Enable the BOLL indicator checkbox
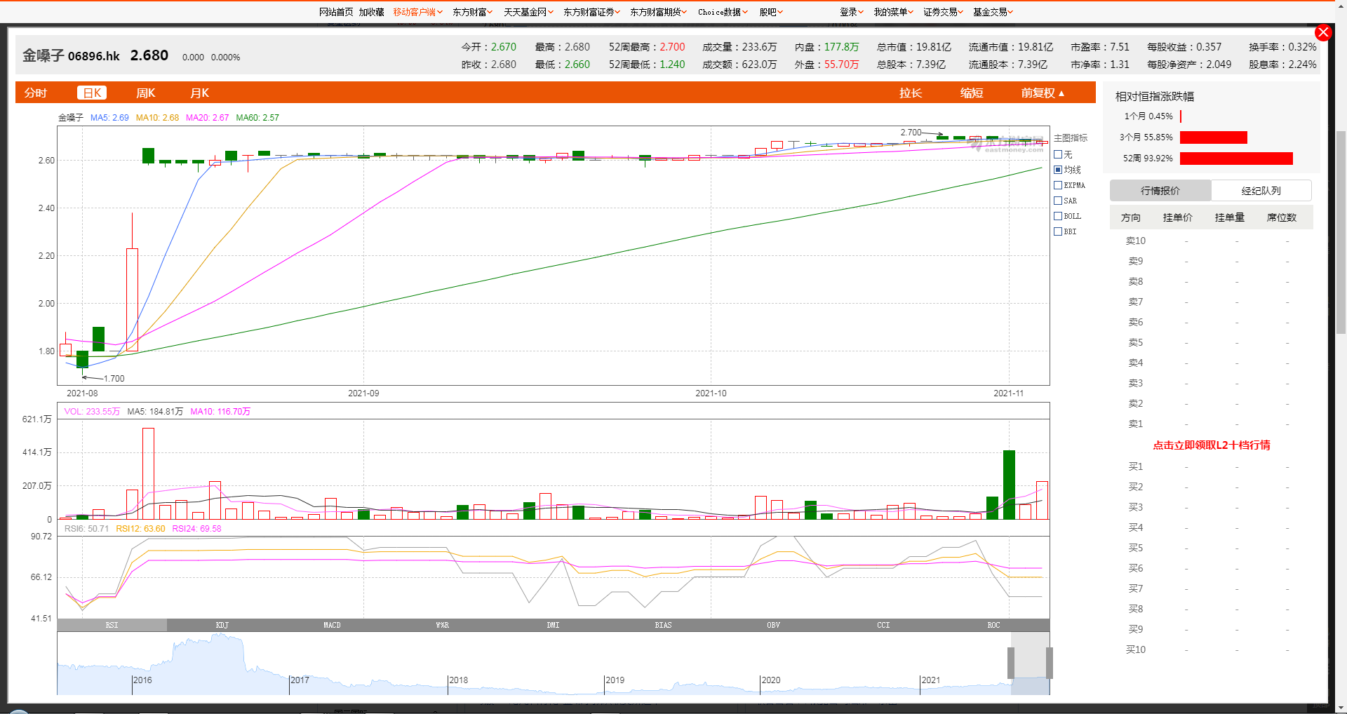The width and height of the screenshot is (1347, 714). click(1058, 216)
